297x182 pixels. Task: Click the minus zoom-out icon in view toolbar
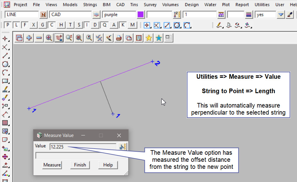coord(39,38)
